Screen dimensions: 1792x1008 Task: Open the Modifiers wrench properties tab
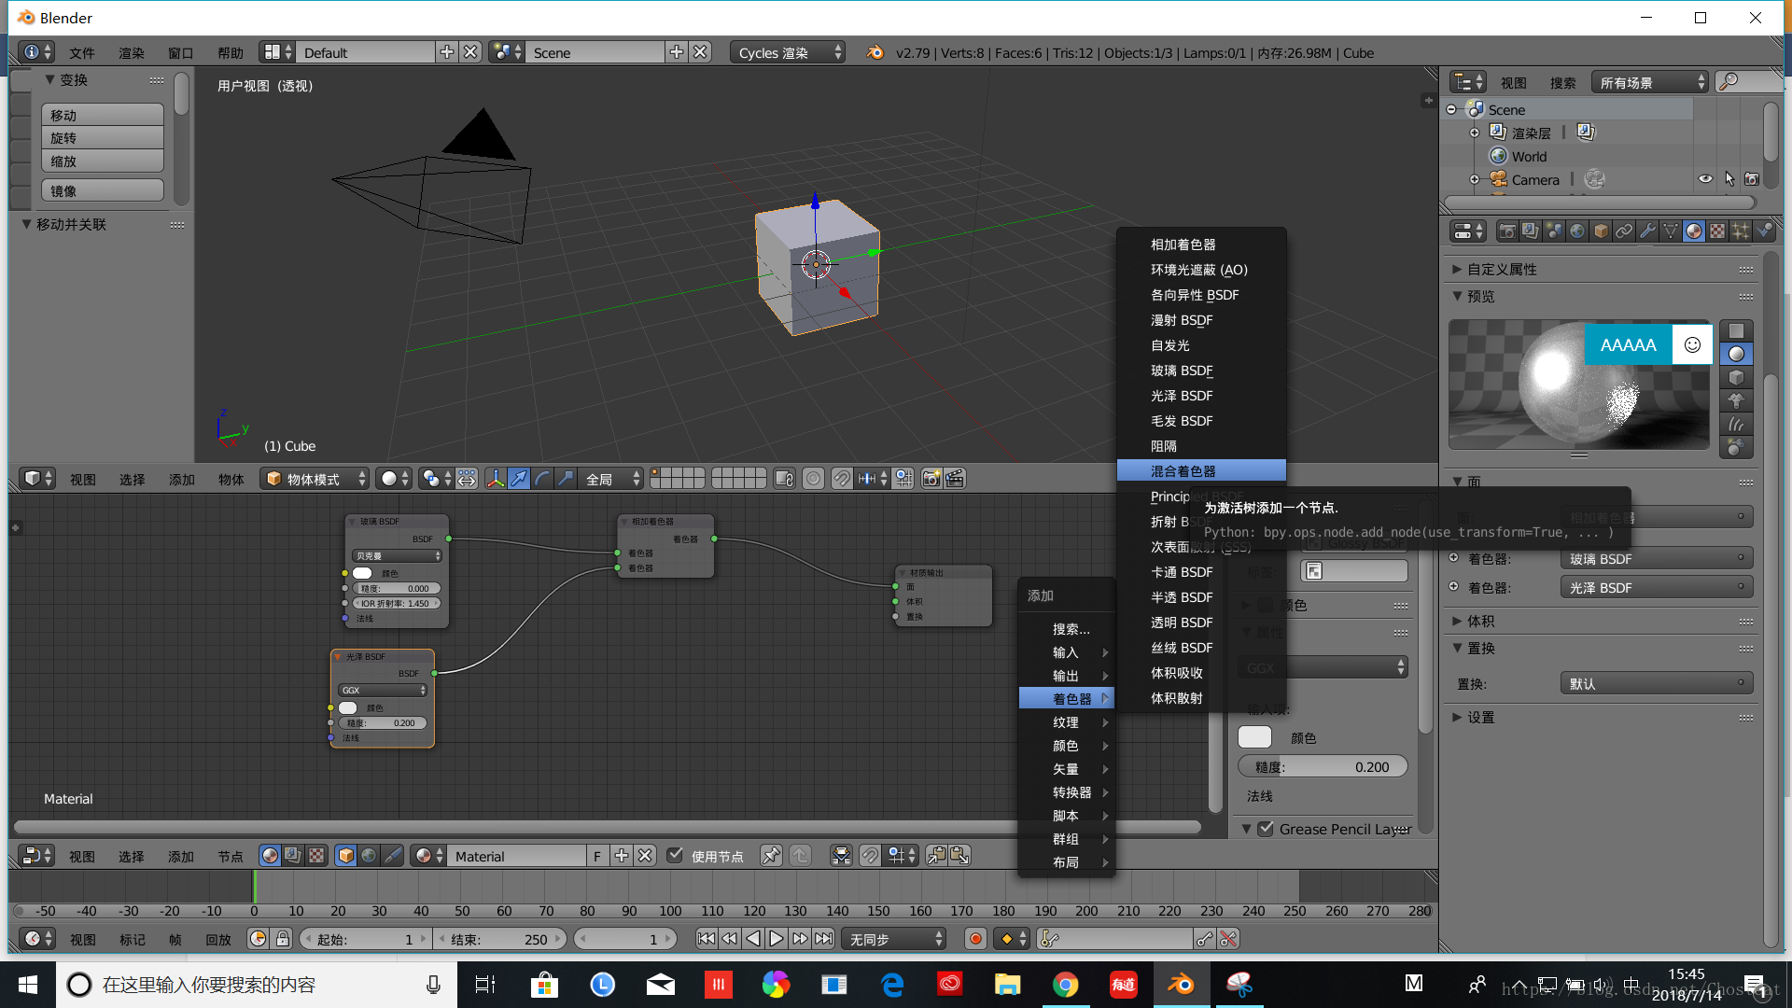tap(1647, 231)
